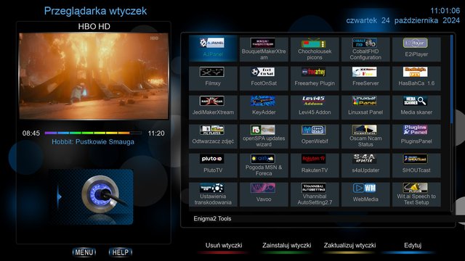
Task: Open Vhannibal AutoSetting2.7 plugin
Action: (x=315, y=194)
